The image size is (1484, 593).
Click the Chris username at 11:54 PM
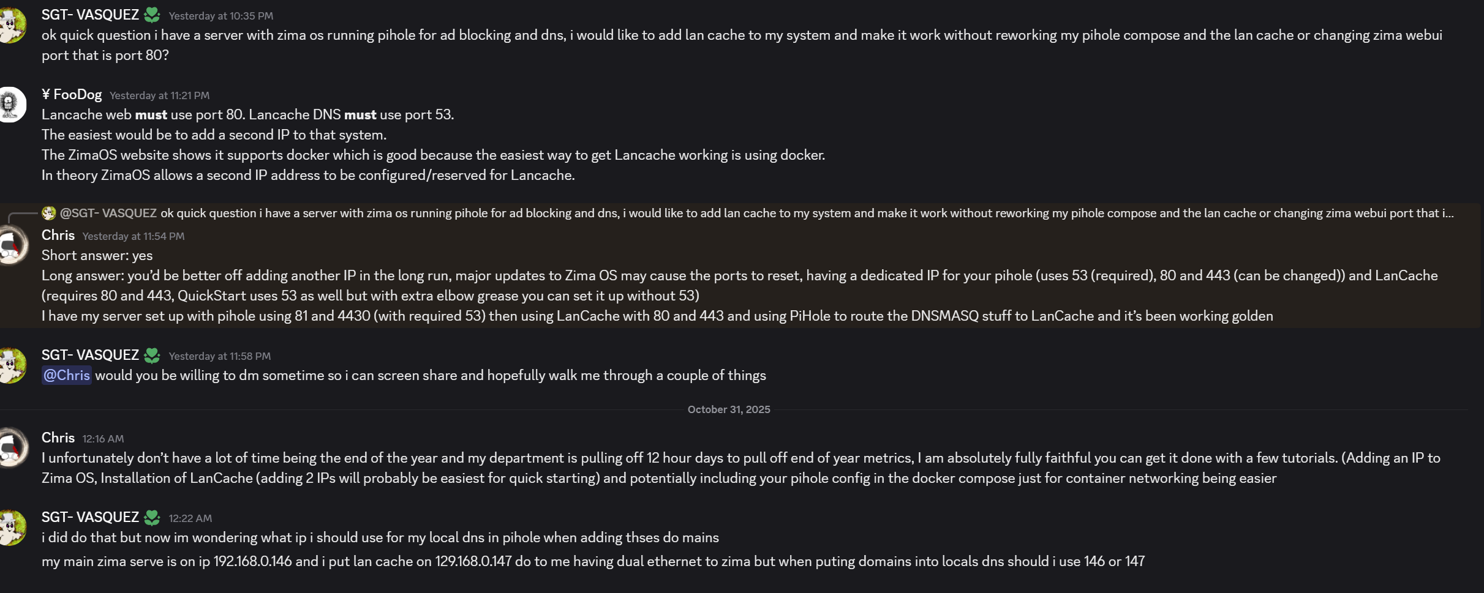58,235
